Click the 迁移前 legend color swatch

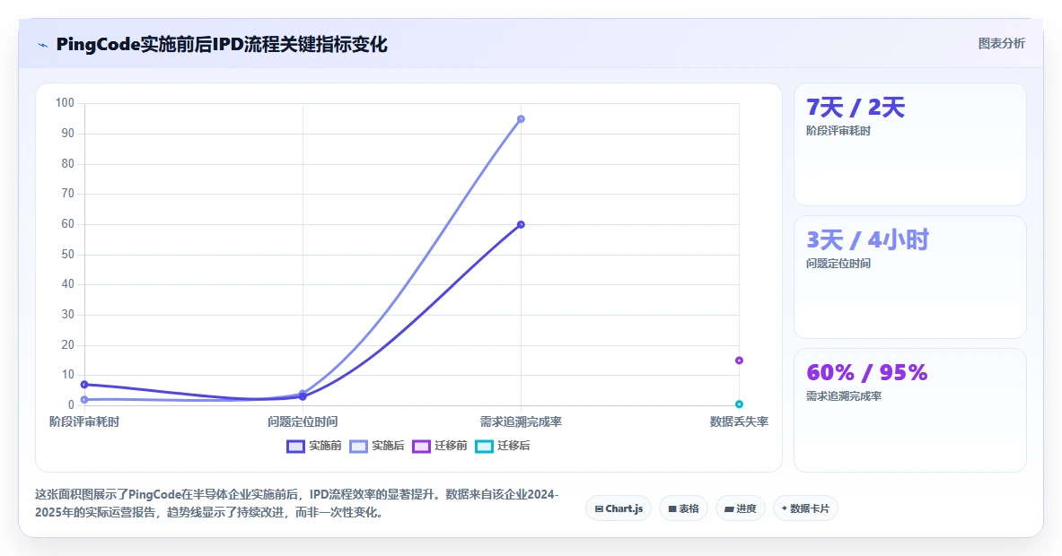[421, 447]
